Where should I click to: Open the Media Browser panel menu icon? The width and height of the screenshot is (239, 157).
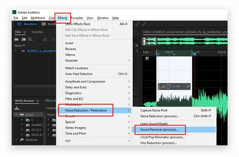point(38,101)
